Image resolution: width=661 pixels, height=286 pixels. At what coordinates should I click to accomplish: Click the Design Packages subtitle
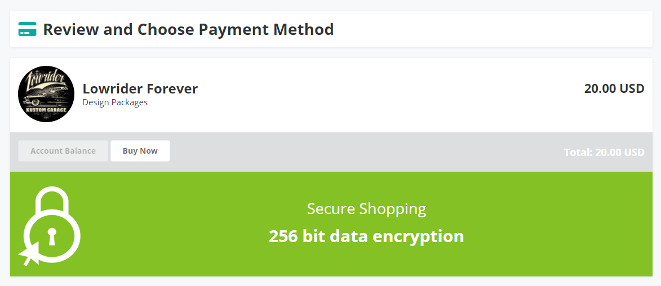pos(115,102)
